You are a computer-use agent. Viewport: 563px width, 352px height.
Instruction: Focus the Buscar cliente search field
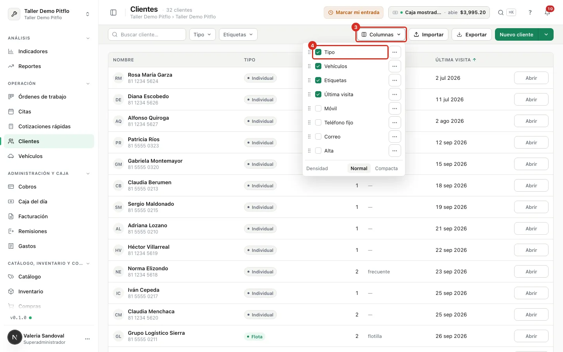coord(147,34)
